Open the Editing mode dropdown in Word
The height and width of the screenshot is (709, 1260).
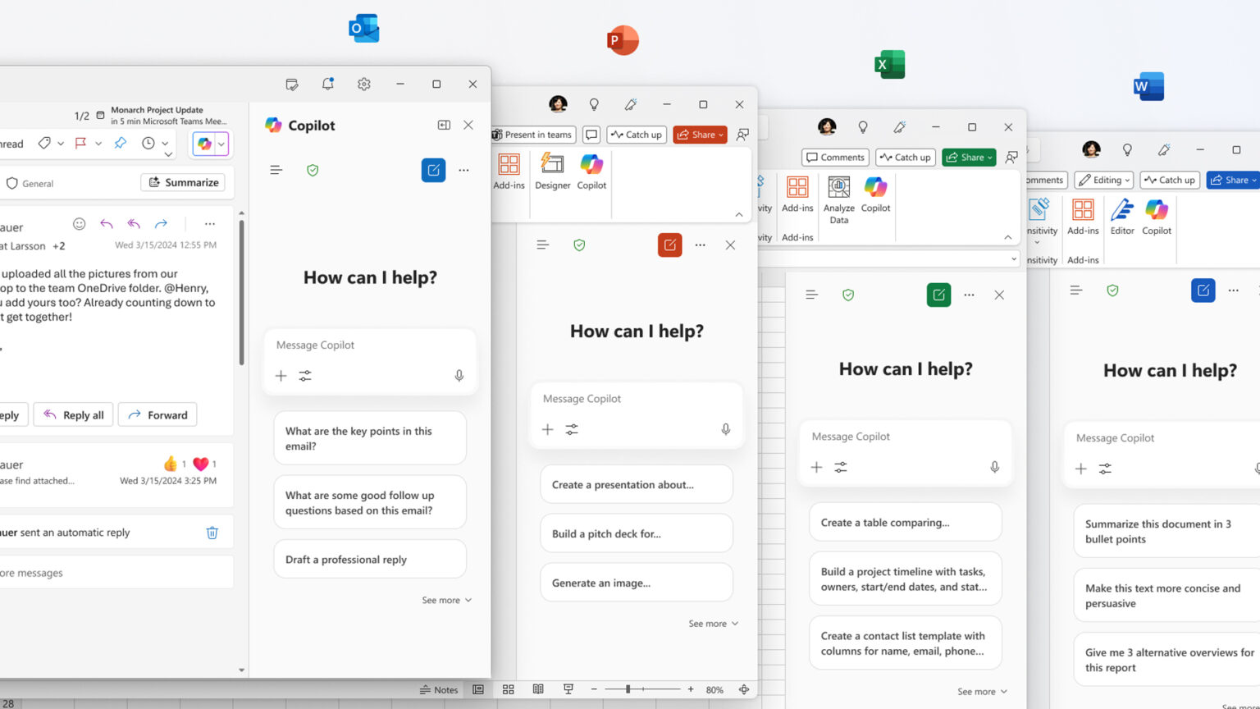(1104, 181)
